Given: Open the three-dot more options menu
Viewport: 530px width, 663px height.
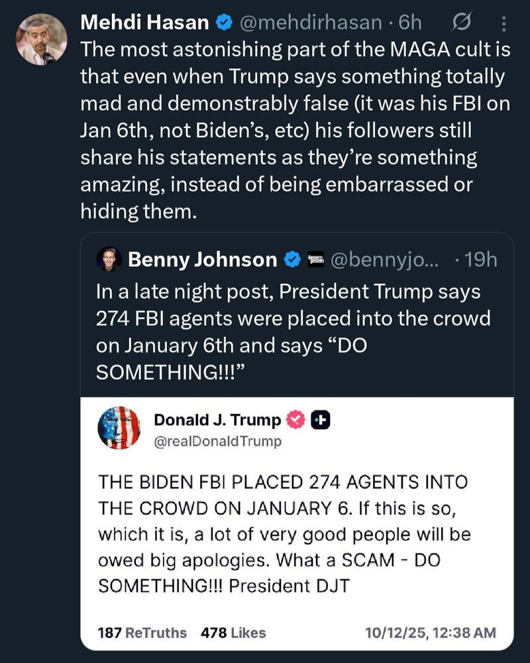Looking at the screenshot, I should [503, 25].
